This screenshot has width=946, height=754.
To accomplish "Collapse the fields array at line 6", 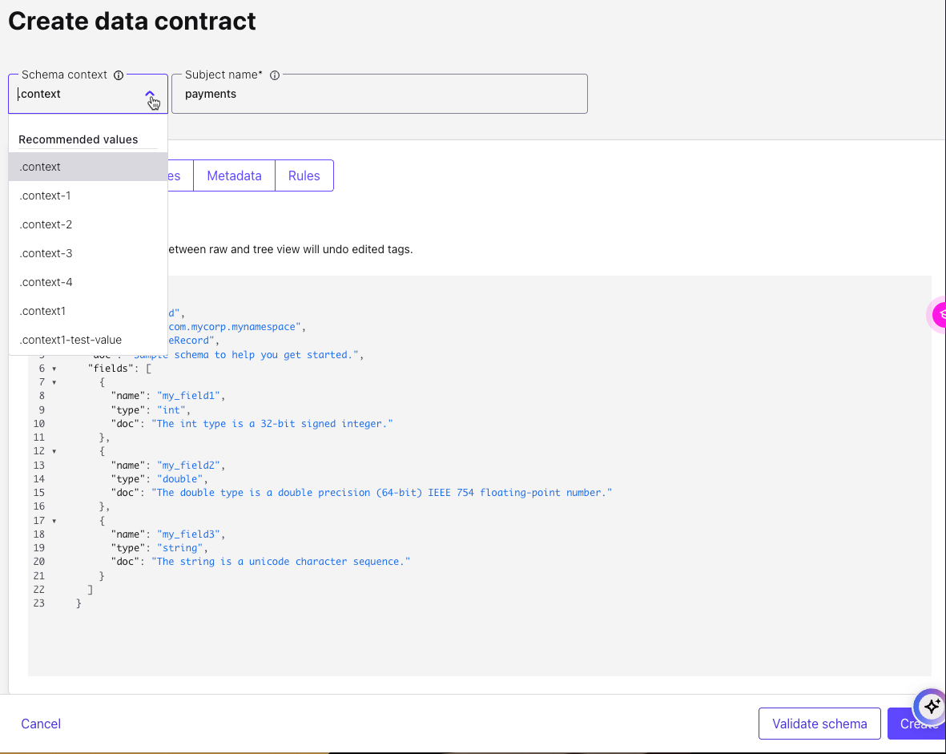I will tap(53, 368).
